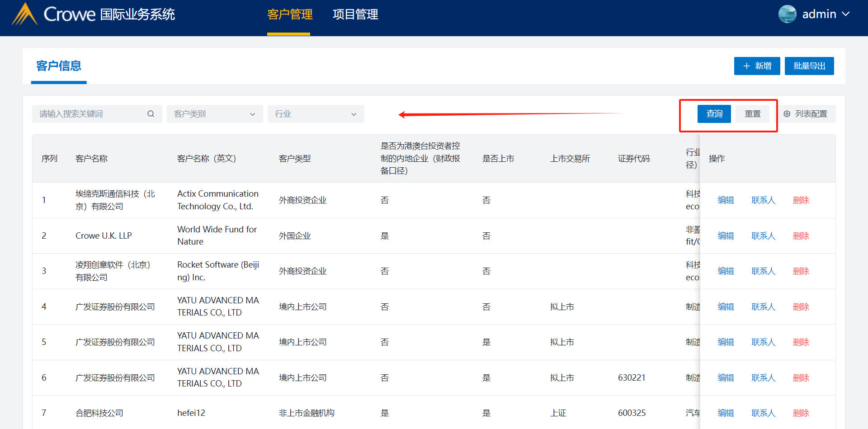Click the 客户名称 column header
This screenshot has height=429, width=868.
pyautogui.click(x=91, y=159)
